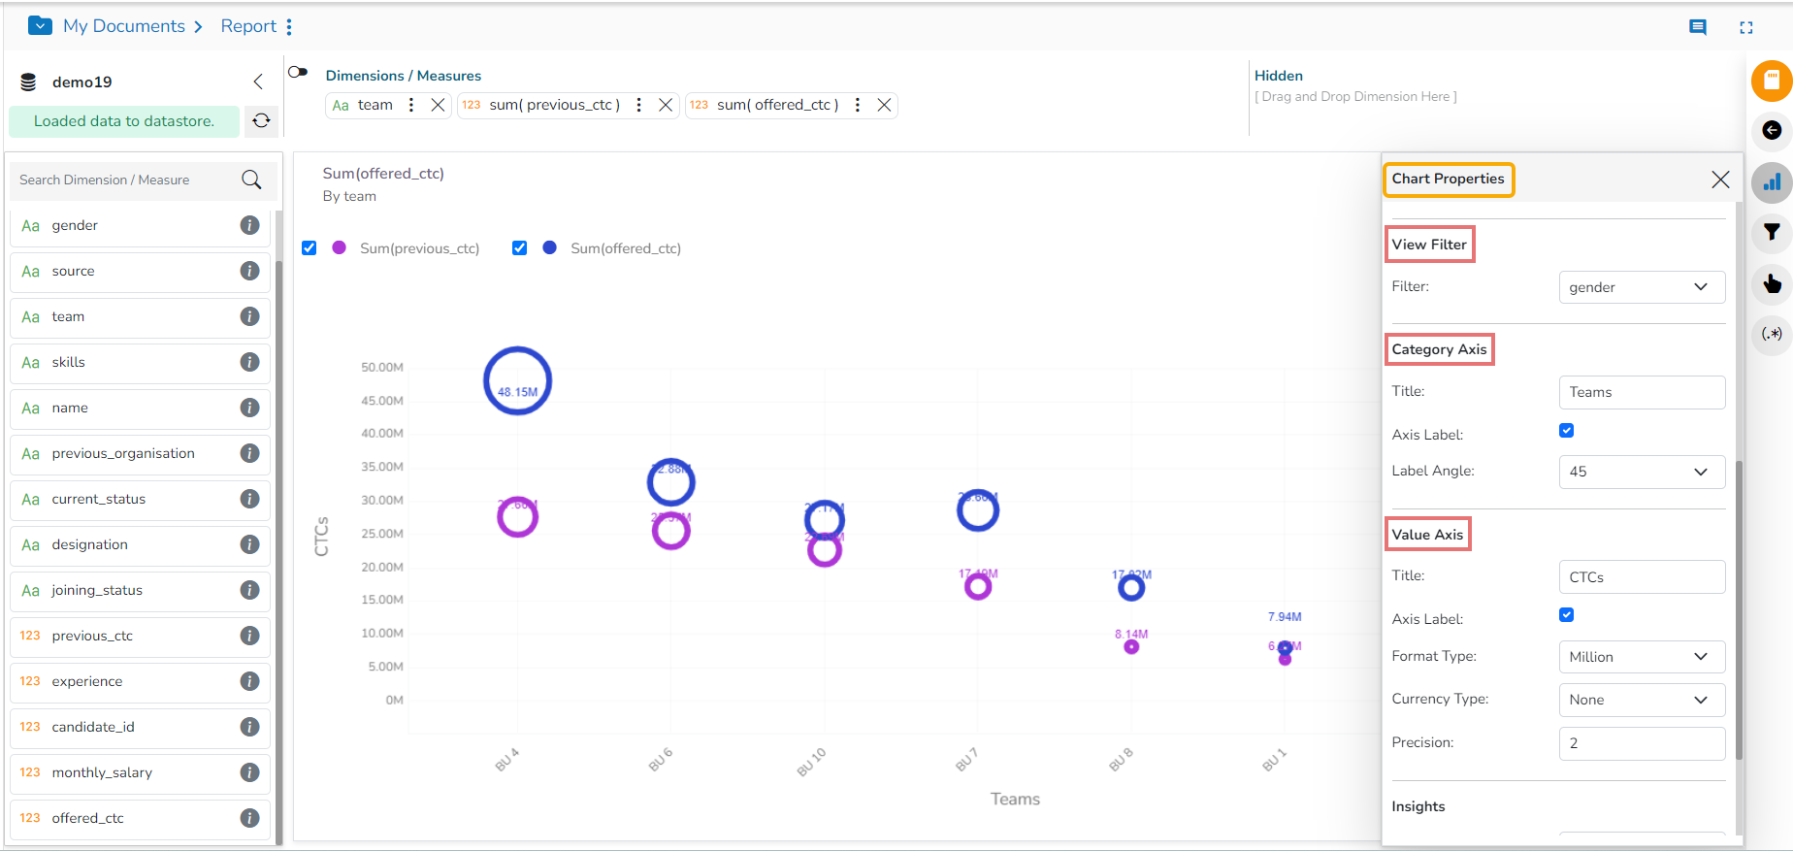Uncheck the Sum(offered_ctc) legend checkbox
Viewport: 1793px width, 851px height.
point(520,248)
